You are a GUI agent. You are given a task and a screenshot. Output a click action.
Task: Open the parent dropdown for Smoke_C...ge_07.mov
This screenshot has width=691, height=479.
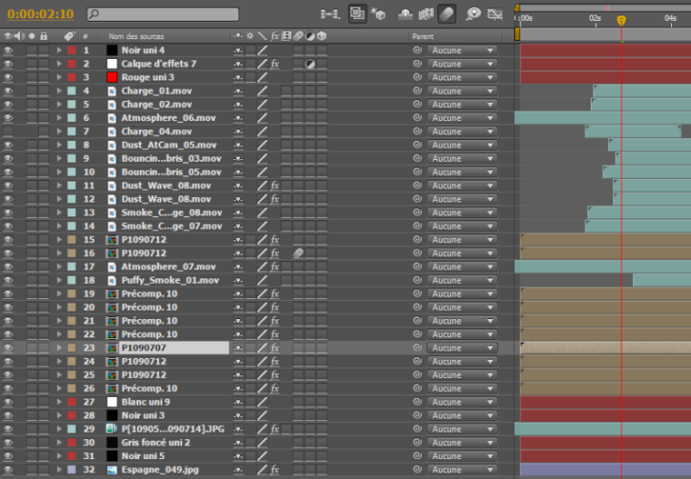462,226
